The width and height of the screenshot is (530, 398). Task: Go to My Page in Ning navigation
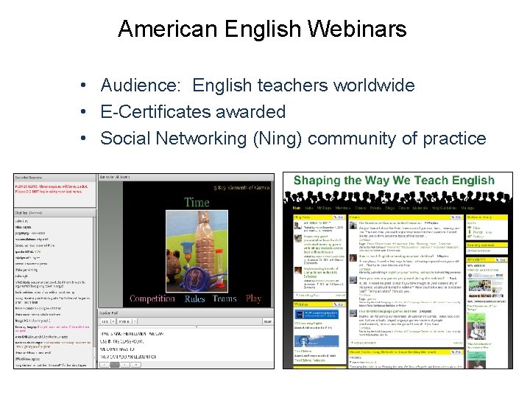pos(324,208)
